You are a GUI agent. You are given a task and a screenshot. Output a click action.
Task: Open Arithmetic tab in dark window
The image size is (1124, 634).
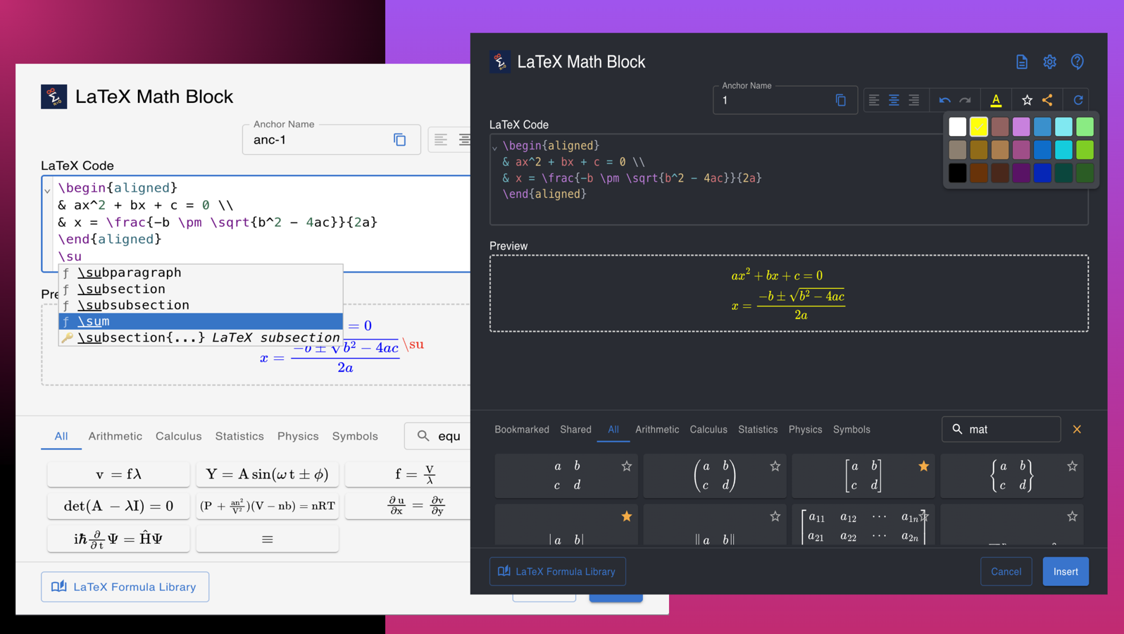click(657, 429)
